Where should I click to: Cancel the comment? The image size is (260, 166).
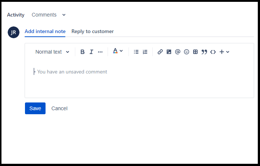pyautogui.click(x=59, y=108)
